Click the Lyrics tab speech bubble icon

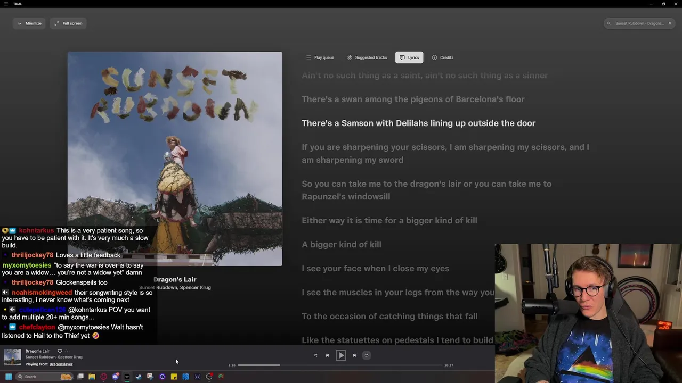coord(402,57)
